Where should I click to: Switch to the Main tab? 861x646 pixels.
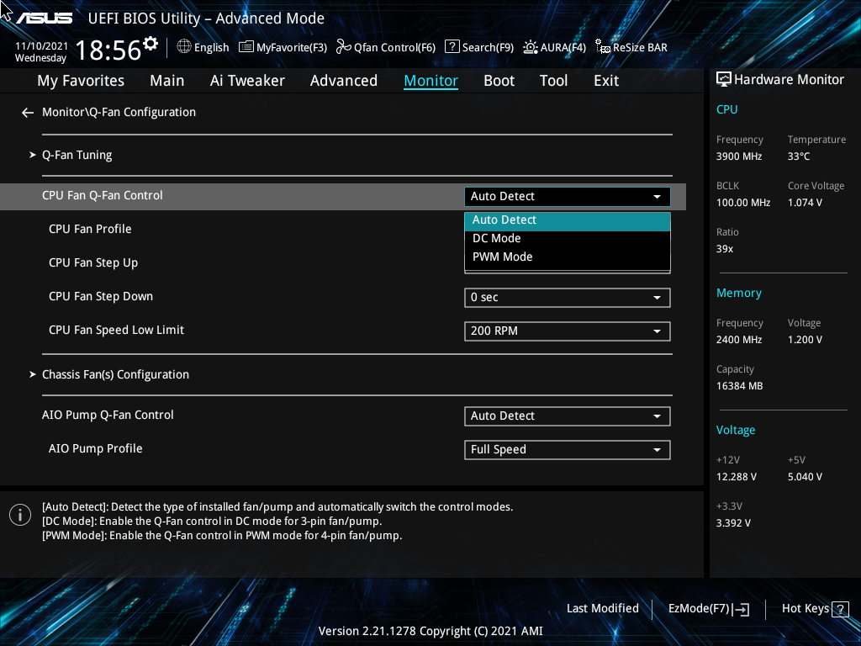[x=167, y=81]
